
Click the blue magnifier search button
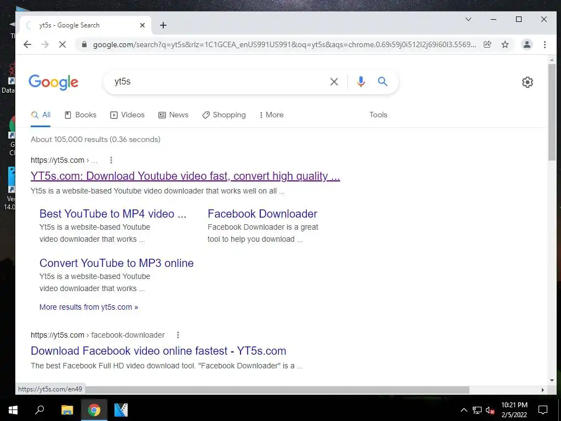tap(382, 82)
